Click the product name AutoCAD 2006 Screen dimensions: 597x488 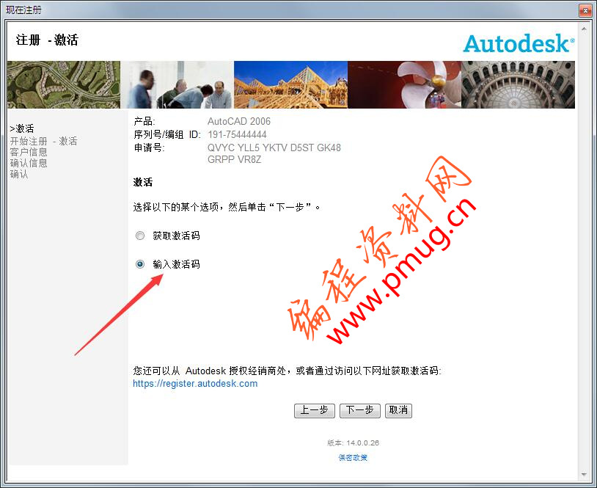tap(238, 121)
